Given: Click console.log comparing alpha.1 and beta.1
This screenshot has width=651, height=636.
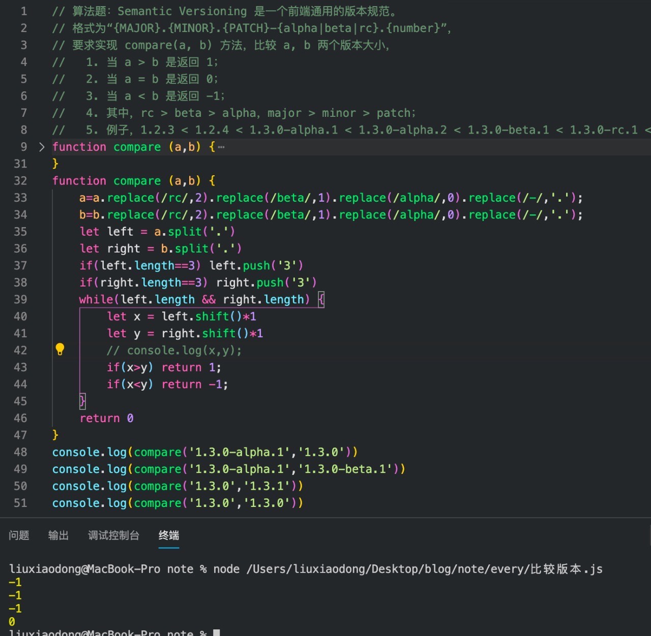Looking at the screenshot, I should [229, 469].
